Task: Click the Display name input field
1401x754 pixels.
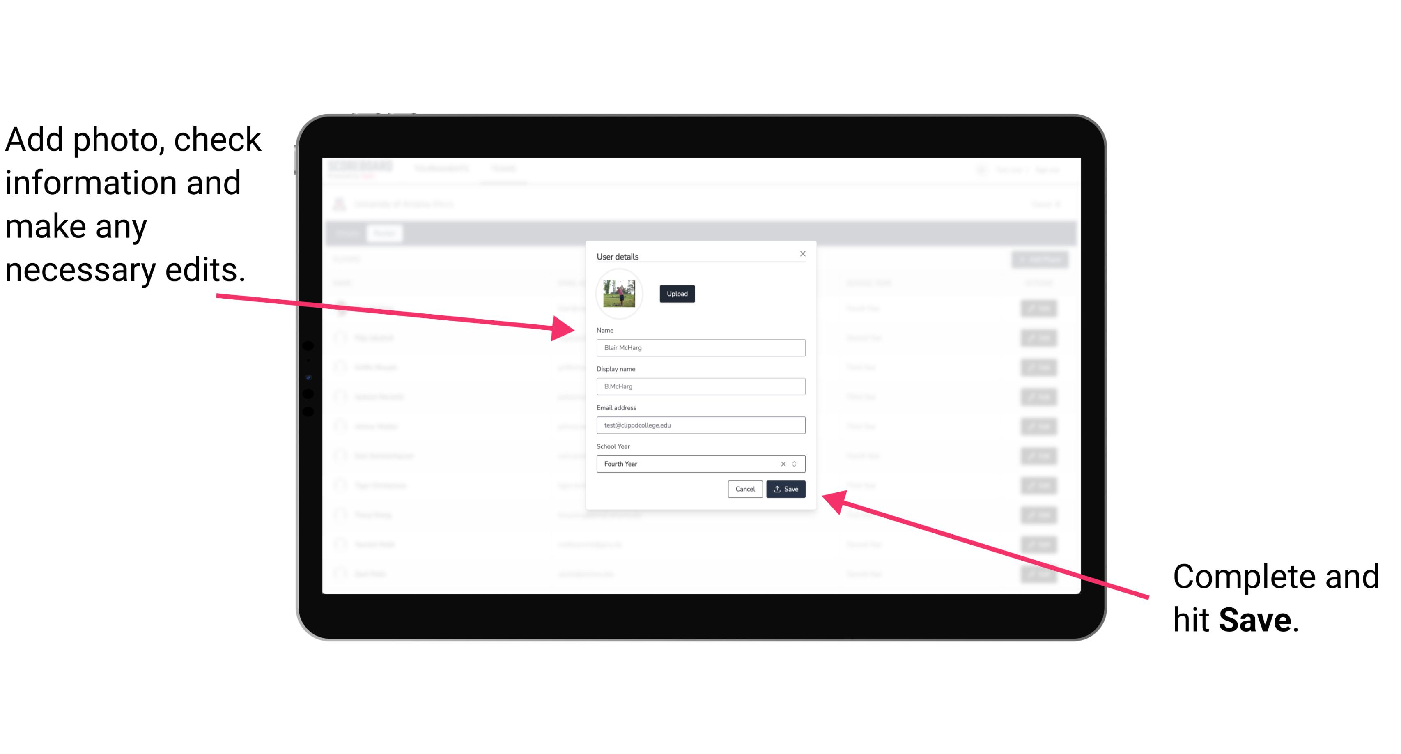Action: click(701, 386)
